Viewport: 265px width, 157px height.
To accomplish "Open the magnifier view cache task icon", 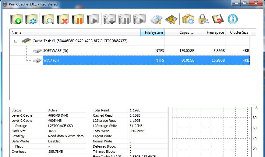I will [48, 19].
